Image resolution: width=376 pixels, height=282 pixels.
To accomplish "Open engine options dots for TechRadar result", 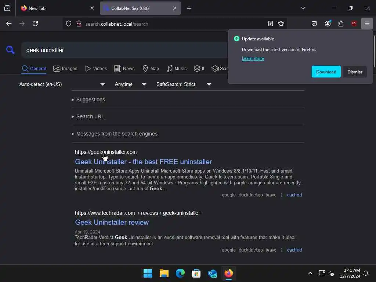I will click(282, 250).
